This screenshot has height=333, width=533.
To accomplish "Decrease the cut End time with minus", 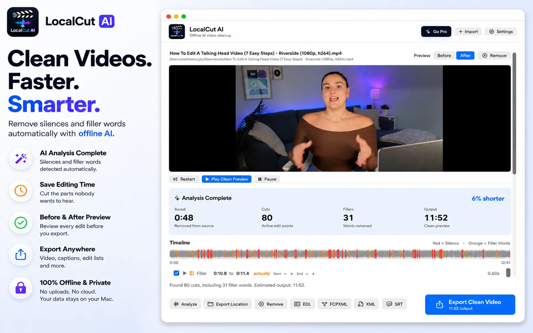I will pyautogui.click(x=307, y=274).
